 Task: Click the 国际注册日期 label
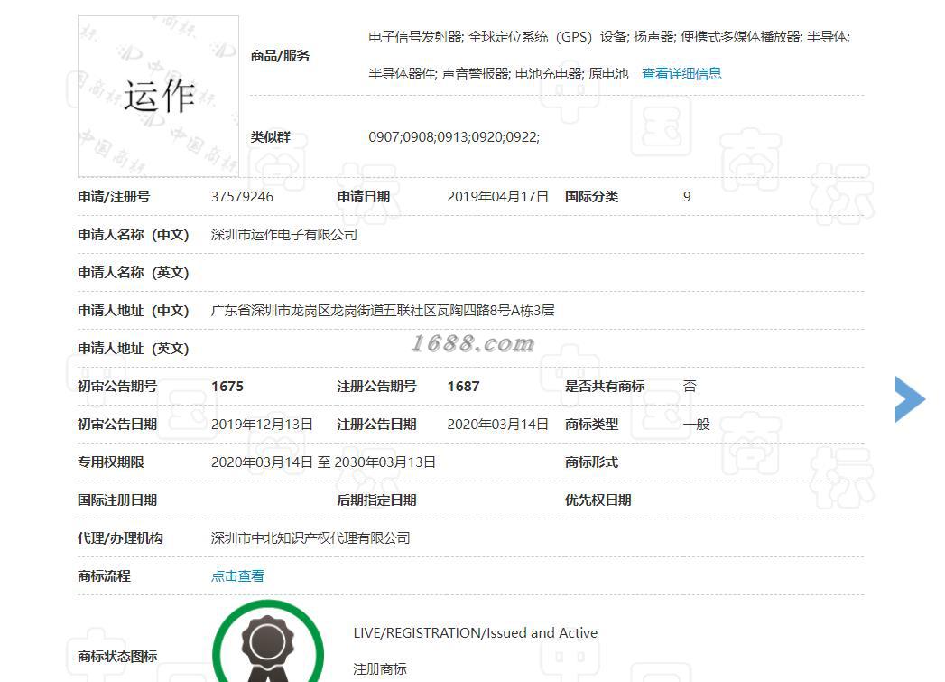(117, 500)
